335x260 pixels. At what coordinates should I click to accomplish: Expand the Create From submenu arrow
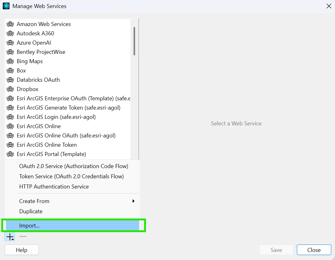(133, 201)
